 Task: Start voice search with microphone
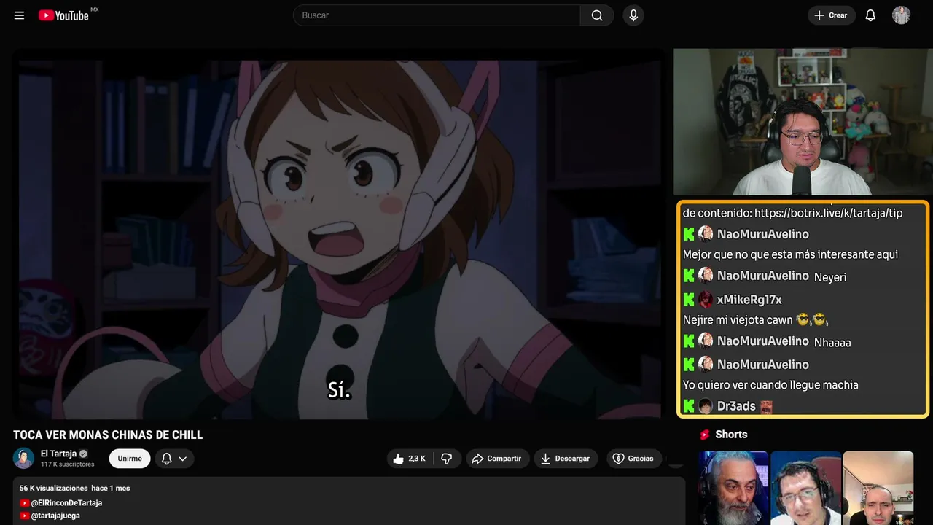633,15
